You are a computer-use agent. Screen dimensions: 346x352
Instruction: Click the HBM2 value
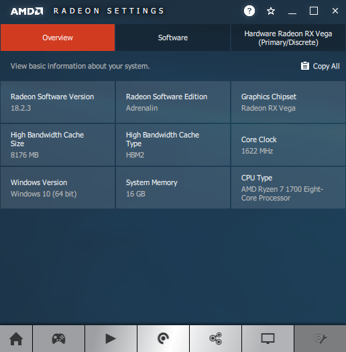135,155
